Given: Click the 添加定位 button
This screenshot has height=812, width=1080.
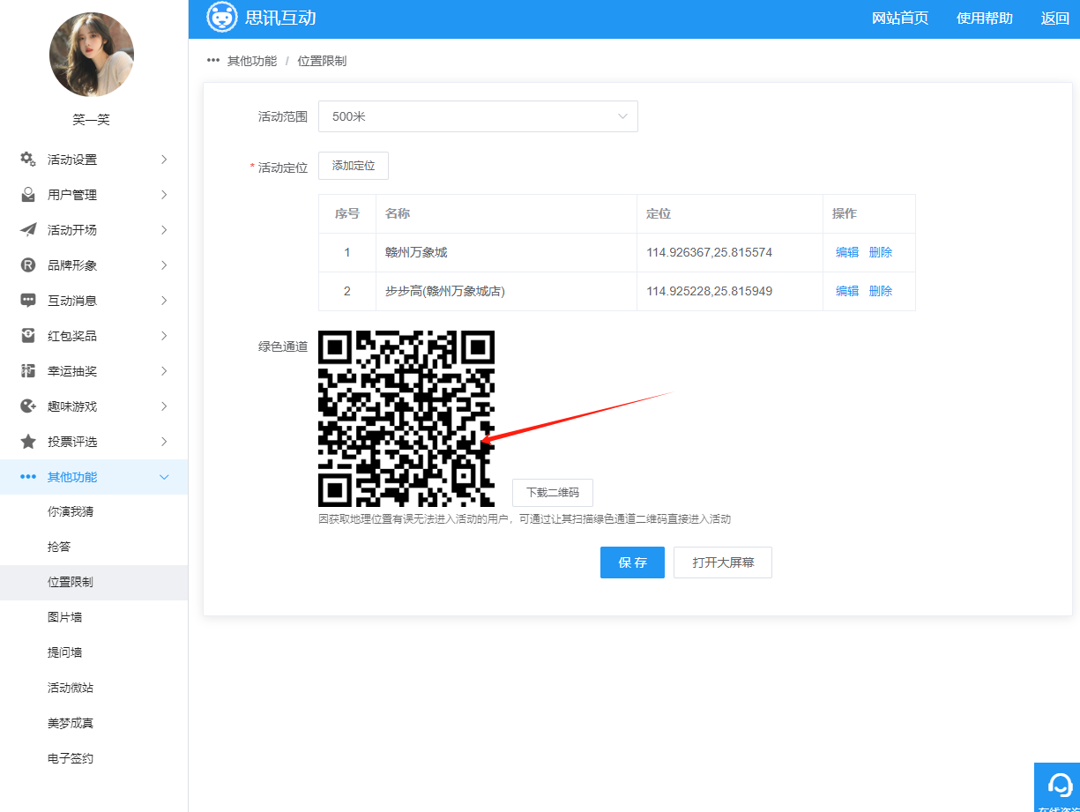Looking at the screenshot, I should [354, 166].
